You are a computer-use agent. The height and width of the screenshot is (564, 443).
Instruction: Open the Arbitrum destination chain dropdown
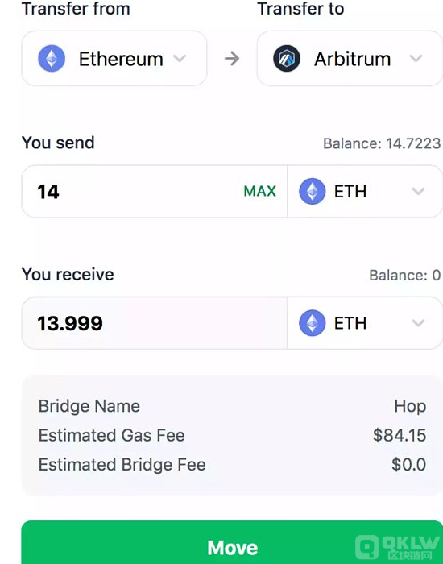click(x=416, y=58)
